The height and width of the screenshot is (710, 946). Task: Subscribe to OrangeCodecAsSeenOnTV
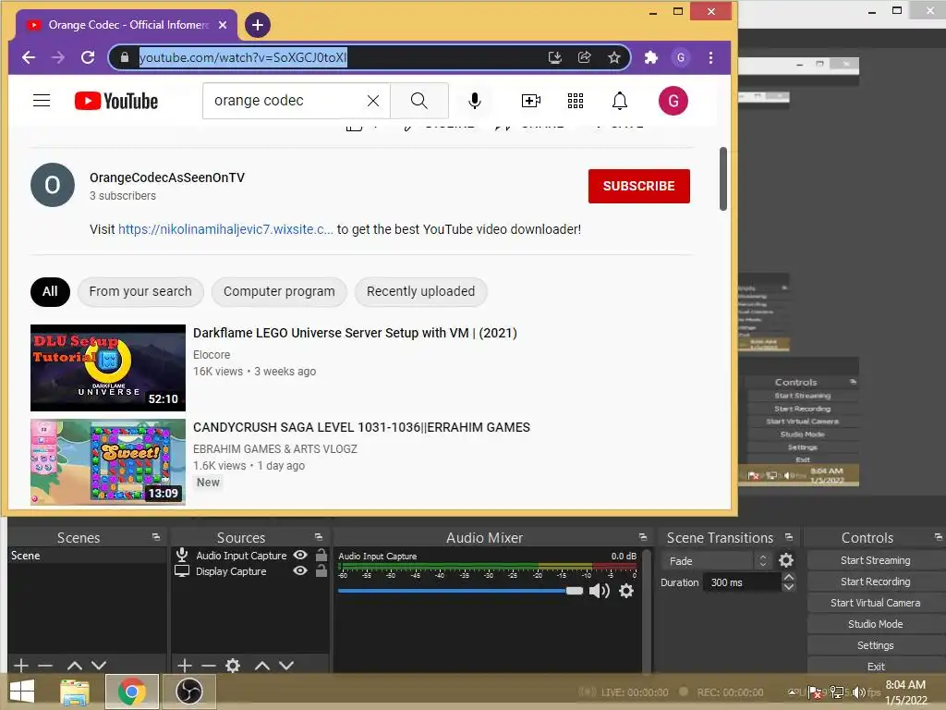[x=639, y=186]
